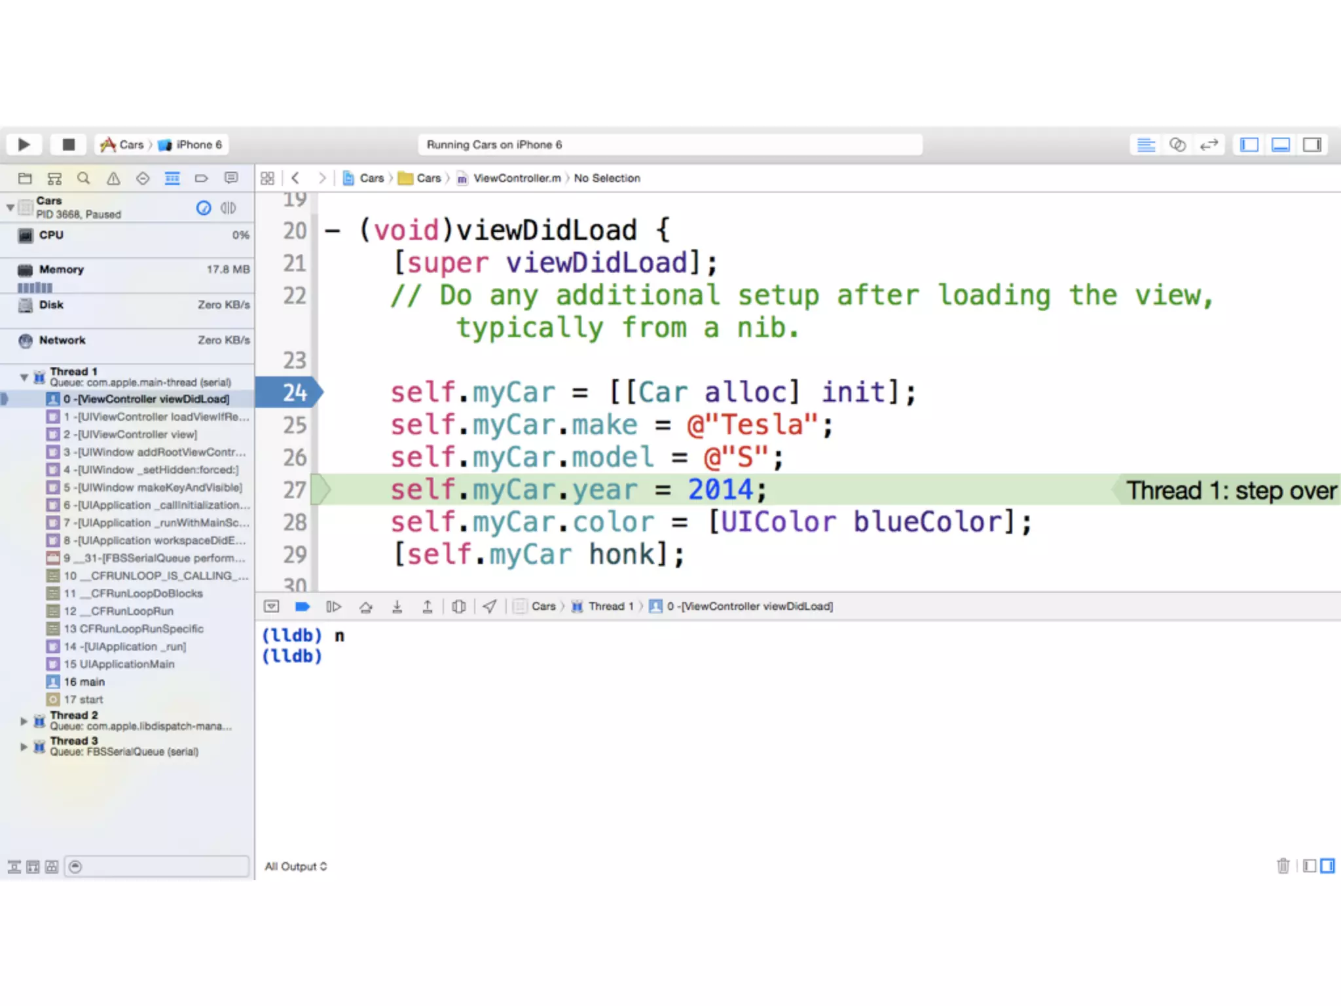Toggle the left Navigator panel visibility
The width and height of the screenshot is (1341, 1006).
tap(1249, 144)
